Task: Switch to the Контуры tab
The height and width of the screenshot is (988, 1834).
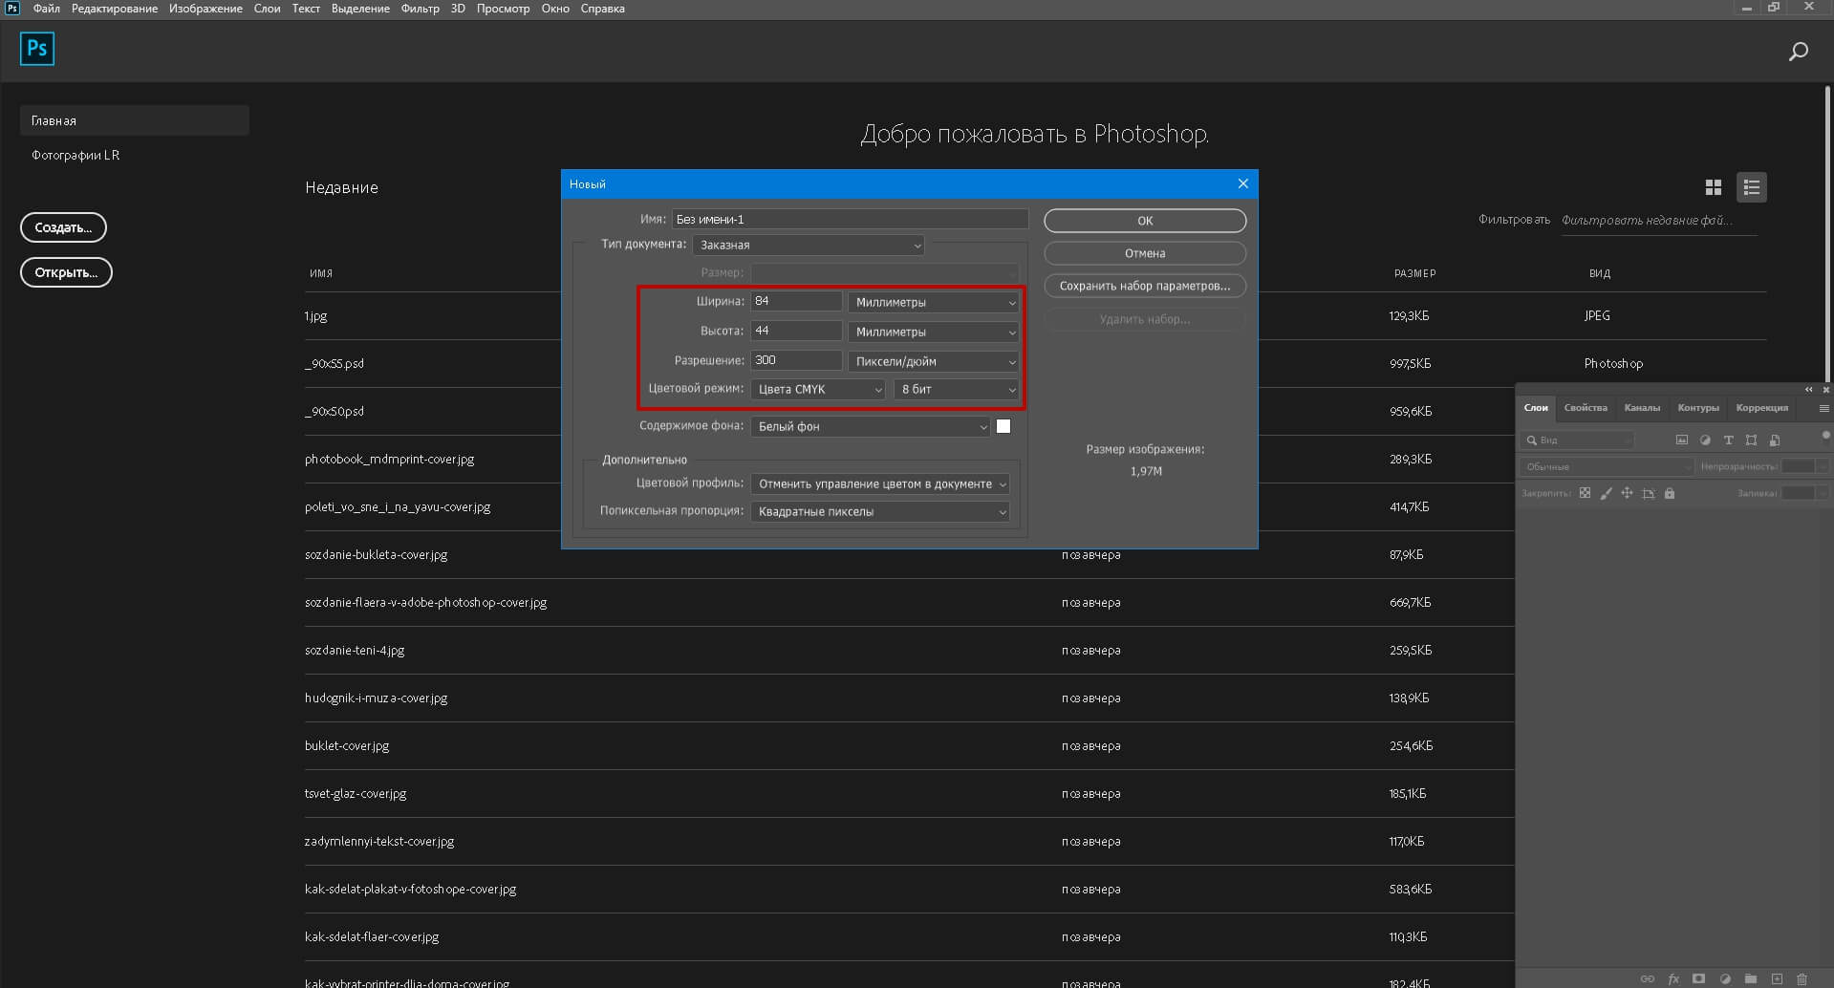Action: pos(1698,408)
